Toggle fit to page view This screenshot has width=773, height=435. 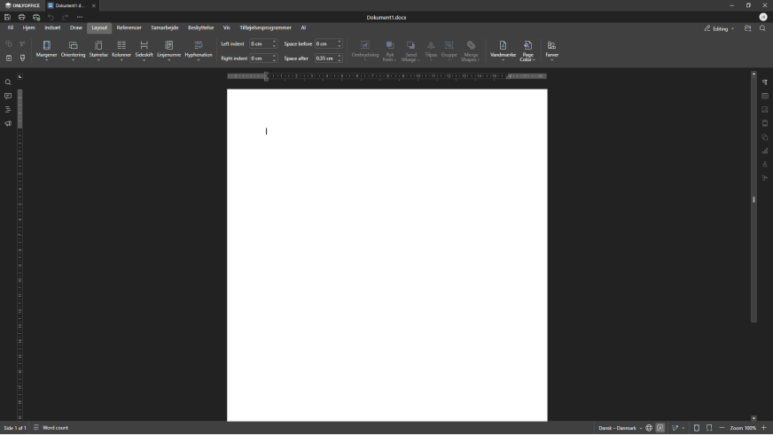coord(697,428)
